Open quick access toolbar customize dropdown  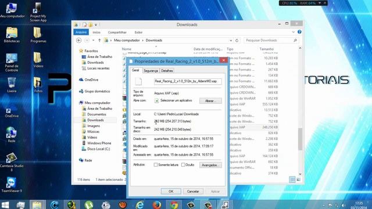[x=96, y=24]
